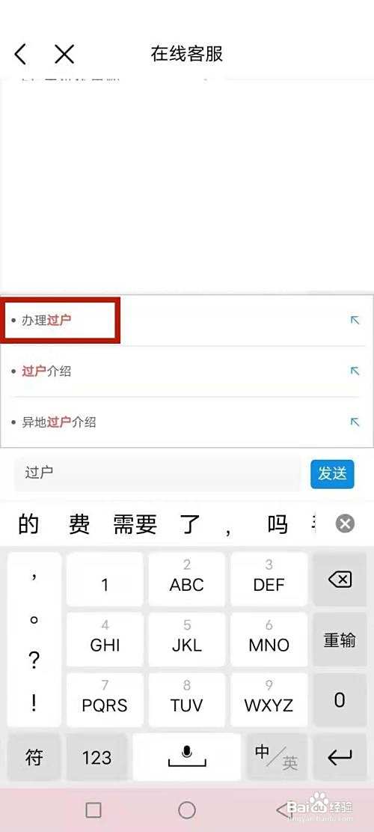Image resolution: width=374 pixels, height=832 pixels.
Task: Tap the backspace key on keyboard
Action: (x=340, y=580)
